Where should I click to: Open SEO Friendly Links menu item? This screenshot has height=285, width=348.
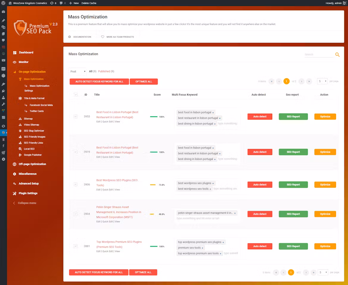point(34,143)
